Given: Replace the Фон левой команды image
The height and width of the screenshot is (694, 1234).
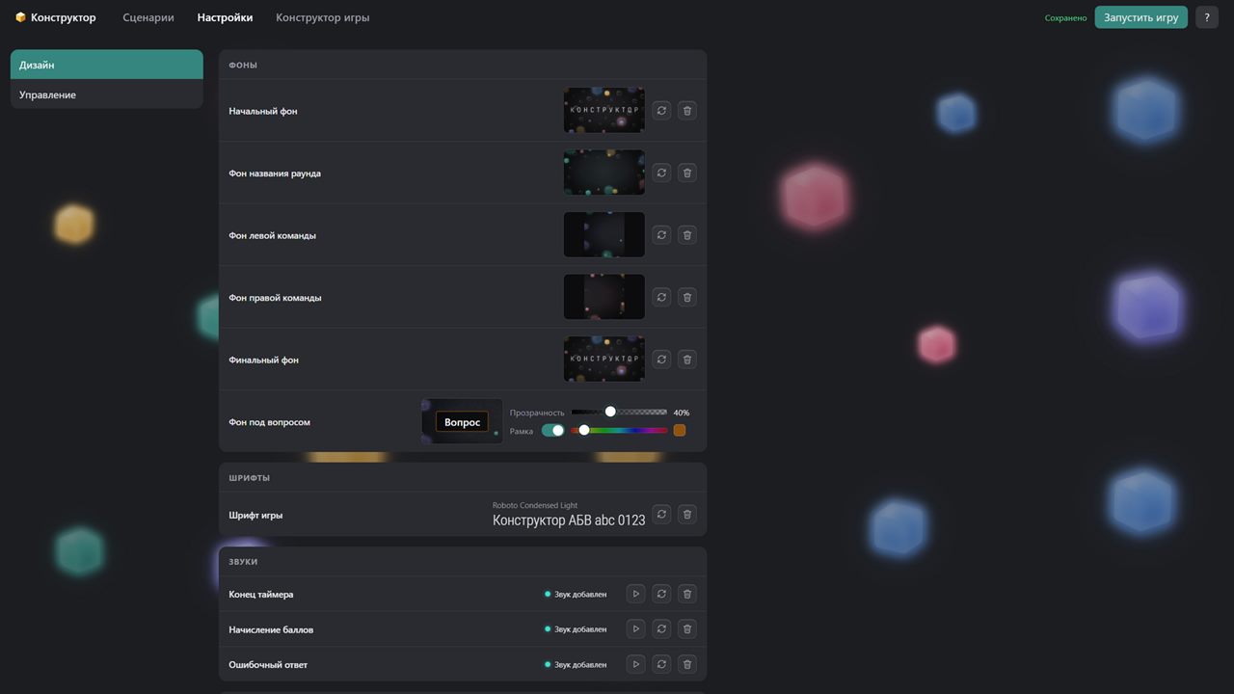Looking at the screenshot, I should [x=661, y=234].
